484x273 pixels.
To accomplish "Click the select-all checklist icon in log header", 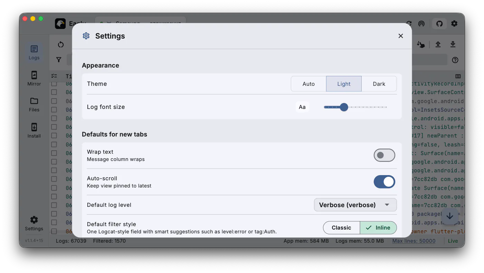I will click(x=54, y=76).
